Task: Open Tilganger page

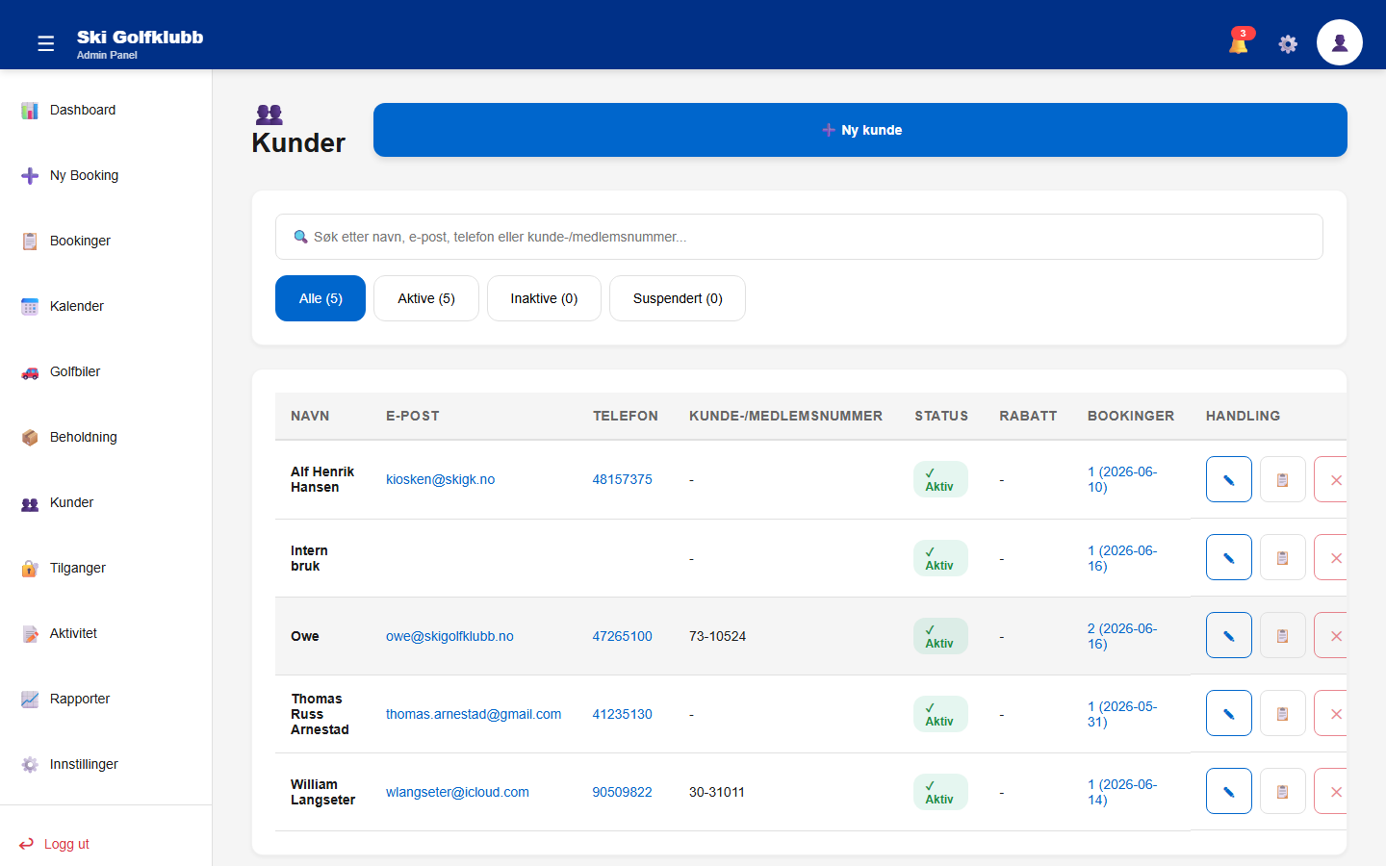Action: click(106, 568)
